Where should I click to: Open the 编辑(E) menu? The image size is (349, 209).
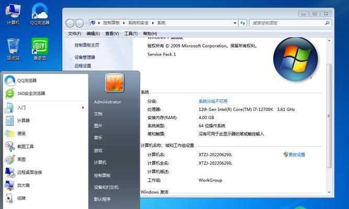(93, 33)
